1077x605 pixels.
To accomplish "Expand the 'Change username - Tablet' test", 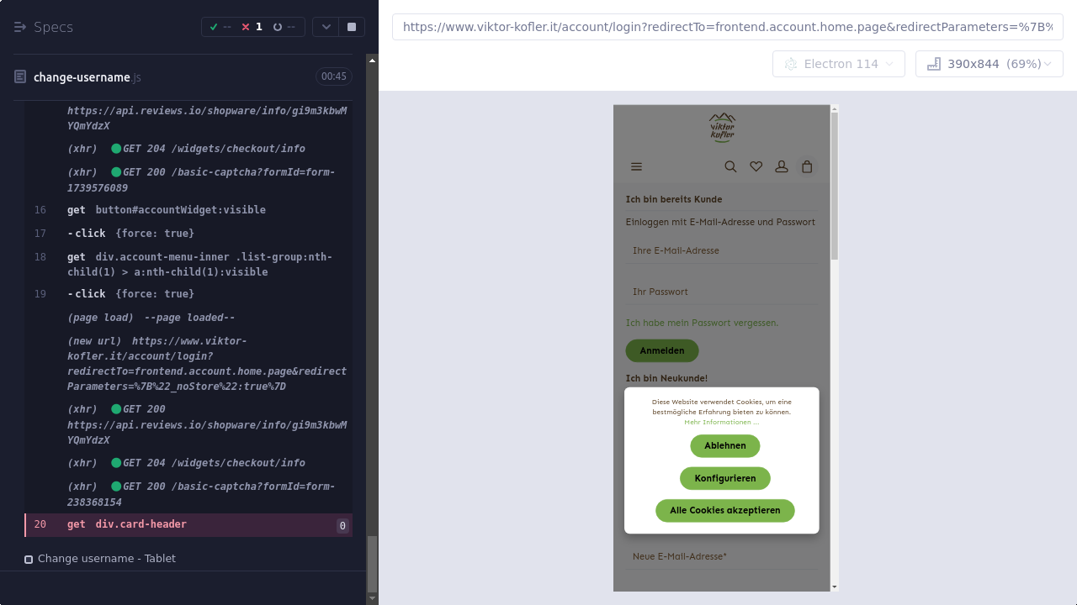I will coord(106,559).
